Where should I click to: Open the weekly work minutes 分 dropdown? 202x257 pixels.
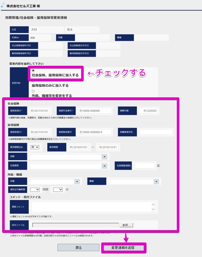pyautogui.click(x=58, y=190)
